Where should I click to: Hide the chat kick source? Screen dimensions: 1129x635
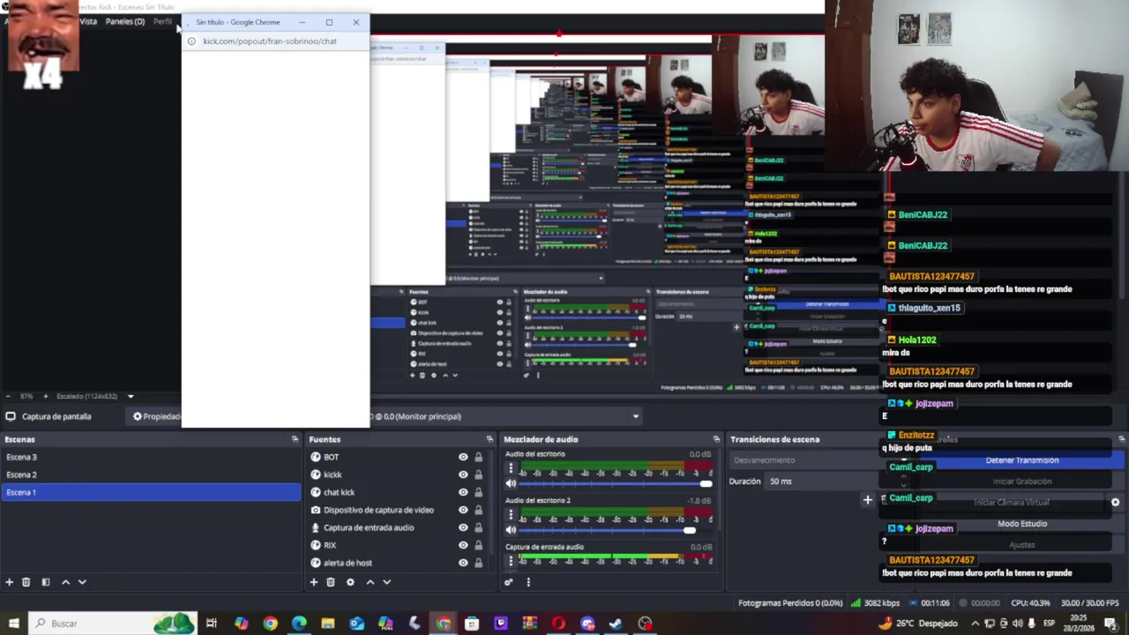[463, 492]
